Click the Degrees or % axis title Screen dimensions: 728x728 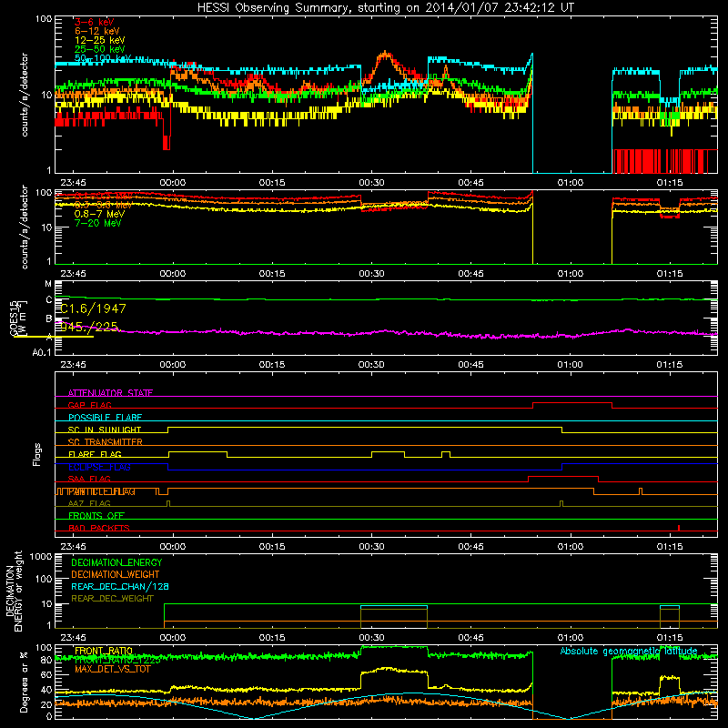coord(24,682)
